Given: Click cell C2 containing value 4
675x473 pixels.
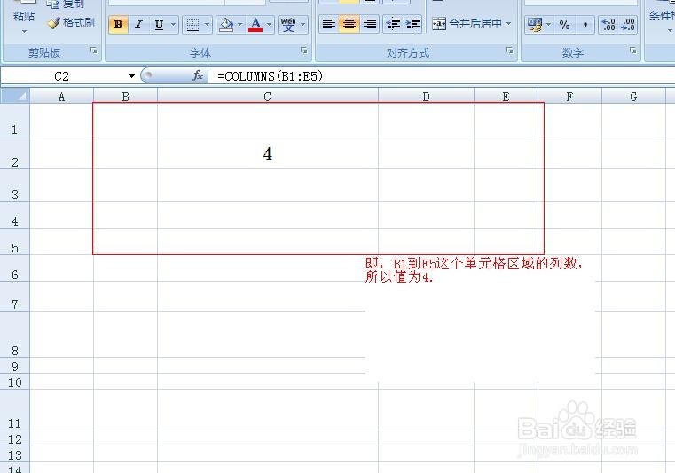Looking at the screenshot, I should [268, 153].
